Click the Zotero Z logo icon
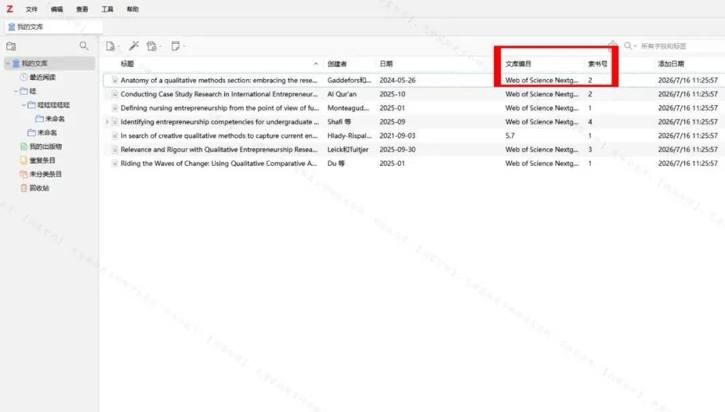Image resolution: width=725 pixels, height=412 pixels. click(9, 9)
